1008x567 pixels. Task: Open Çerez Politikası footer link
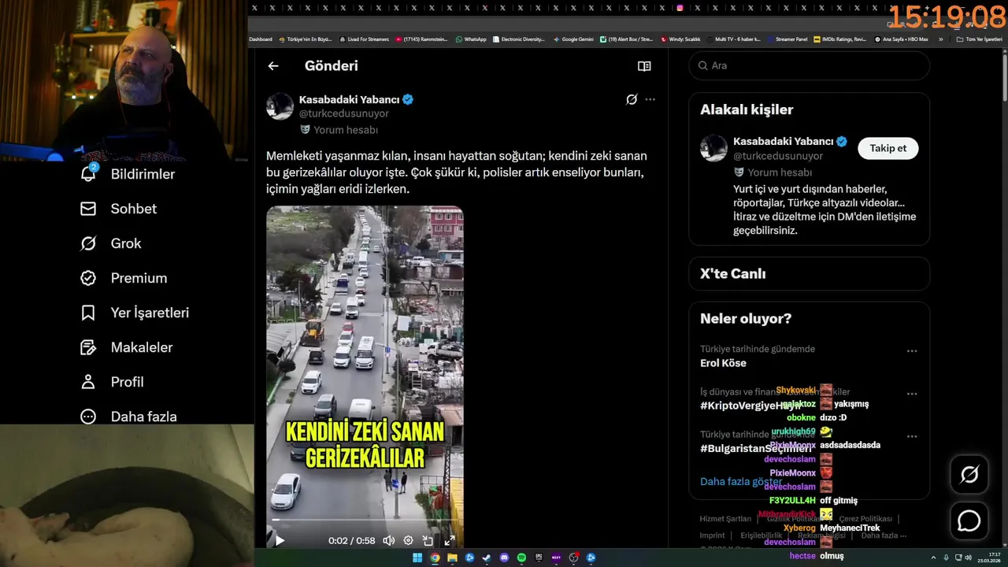[x=865, y=519]
